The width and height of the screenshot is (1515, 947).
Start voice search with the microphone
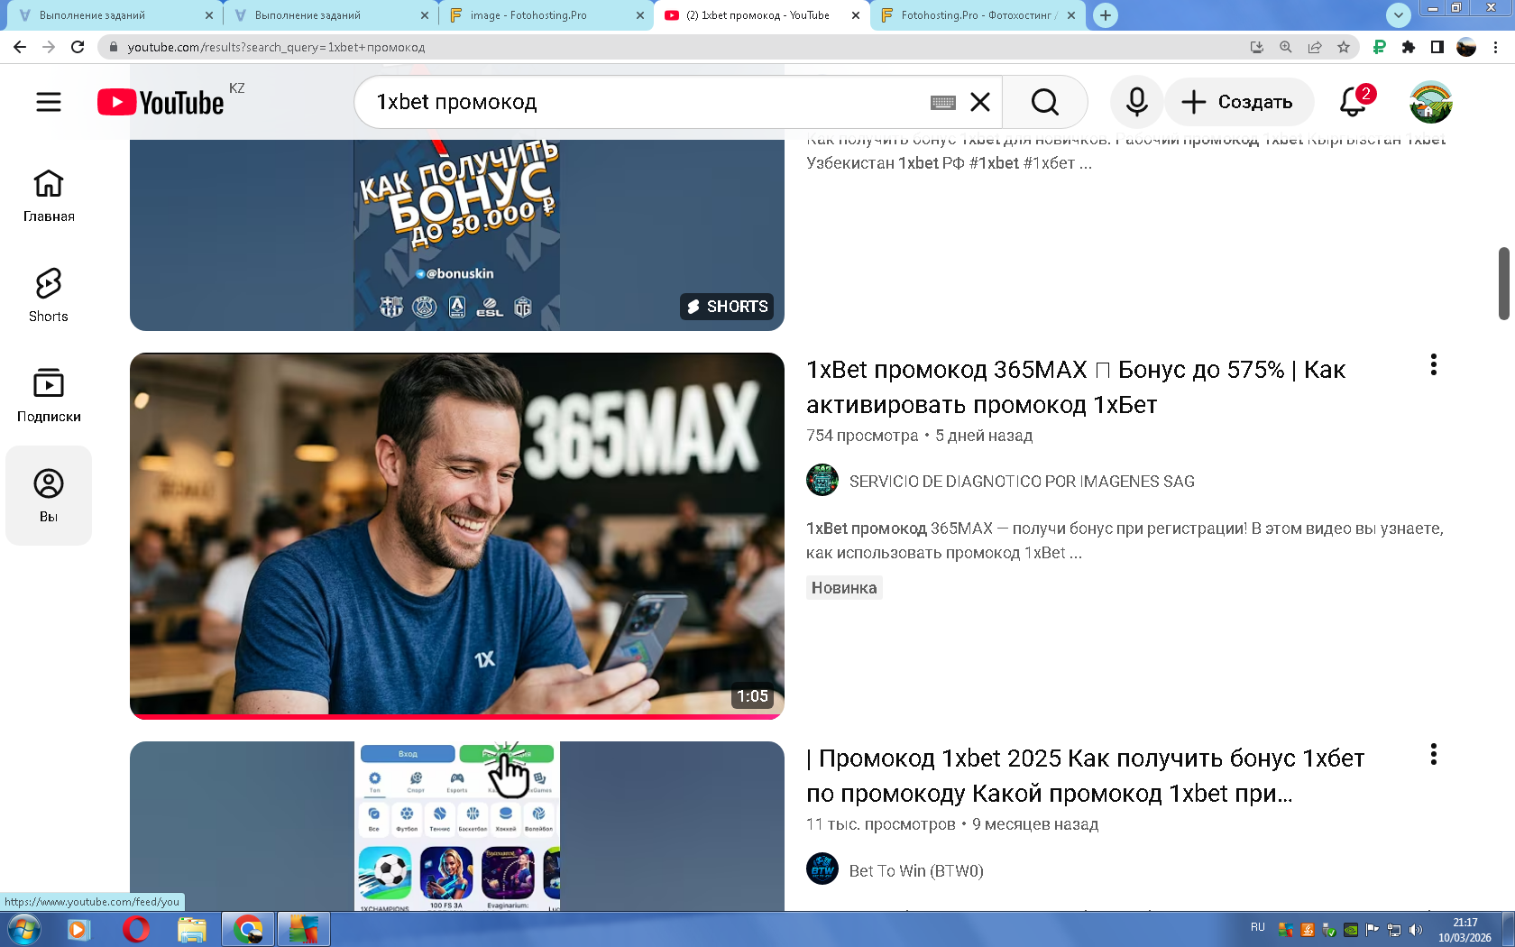click(x=1136, y=102)
